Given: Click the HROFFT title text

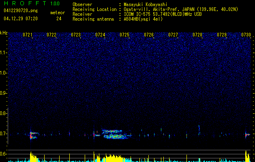Looking at the screenshot, I should coord(25,3).
